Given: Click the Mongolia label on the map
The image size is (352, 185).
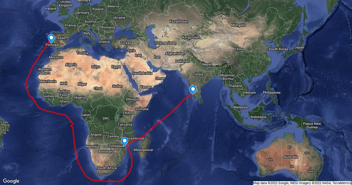Looking at the screenshot, I should click(x=238, y=25).
